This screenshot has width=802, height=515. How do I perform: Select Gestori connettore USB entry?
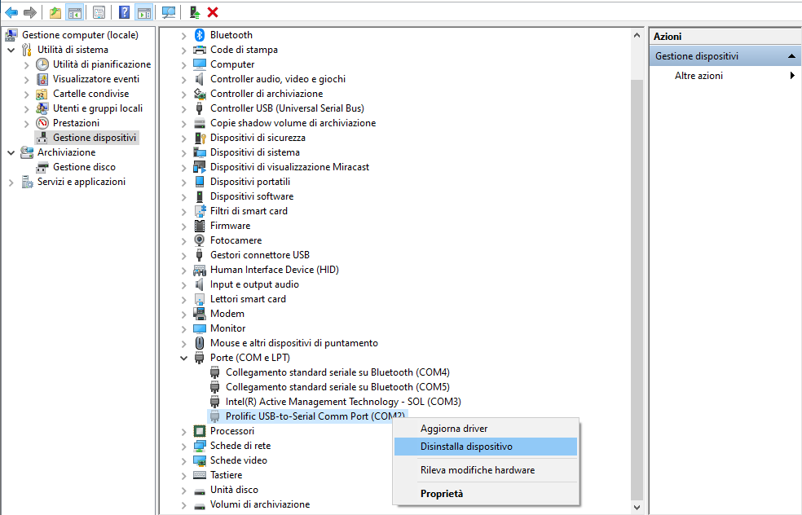tap(260, 255)
